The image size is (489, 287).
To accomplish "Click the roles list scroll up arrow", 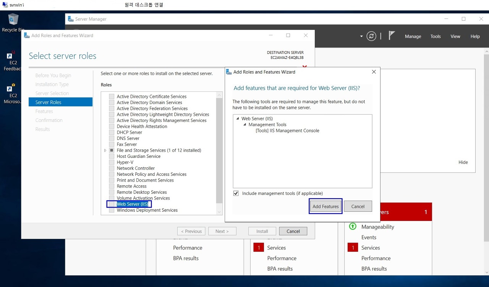I will coord(219,95).
